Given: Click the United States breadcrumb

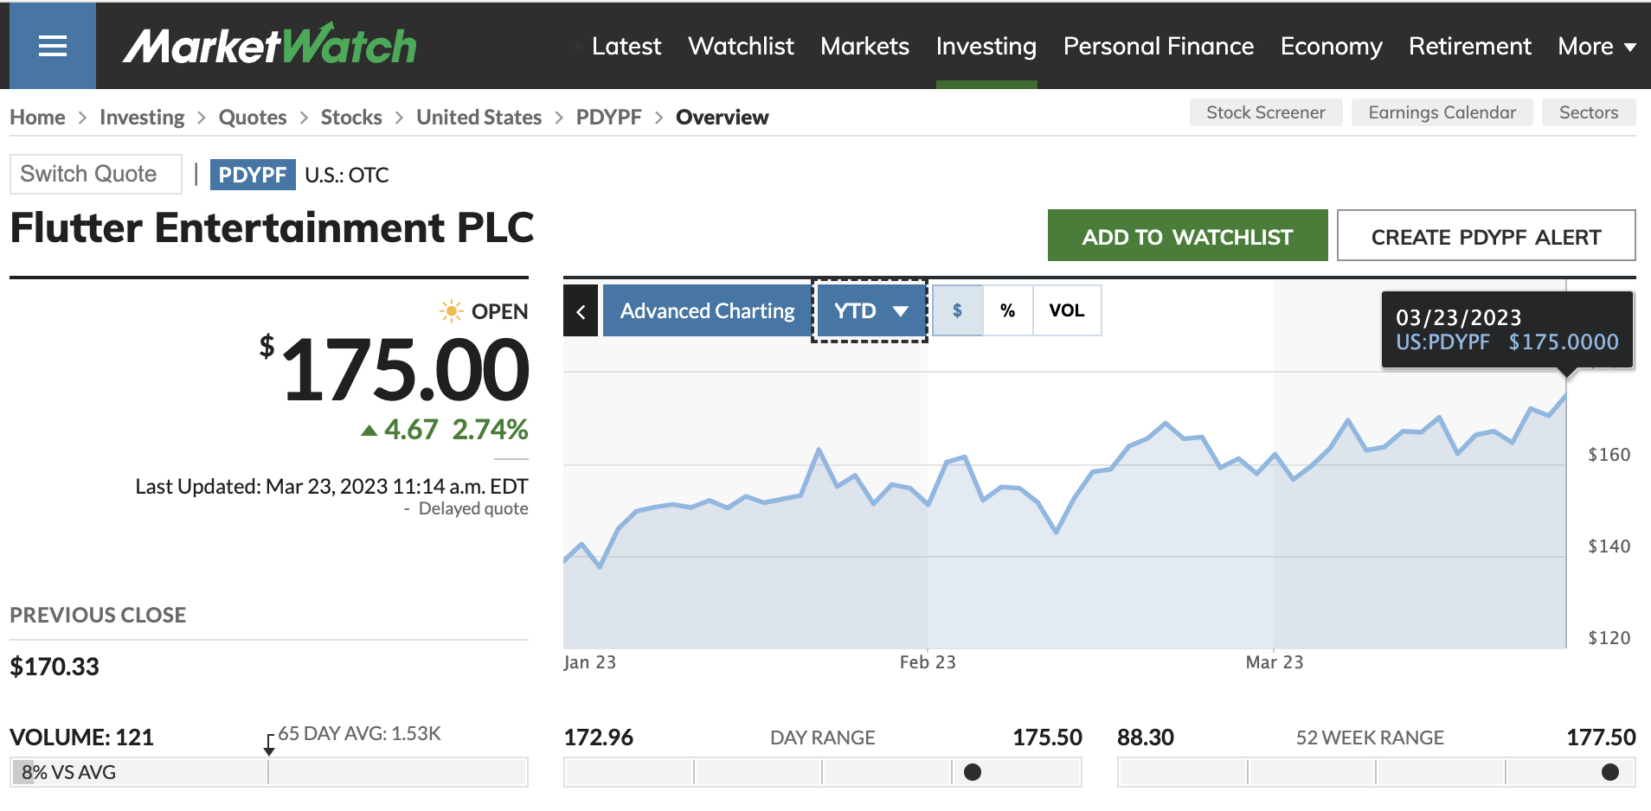Looking at the screenshot, I should click(479, 117).
